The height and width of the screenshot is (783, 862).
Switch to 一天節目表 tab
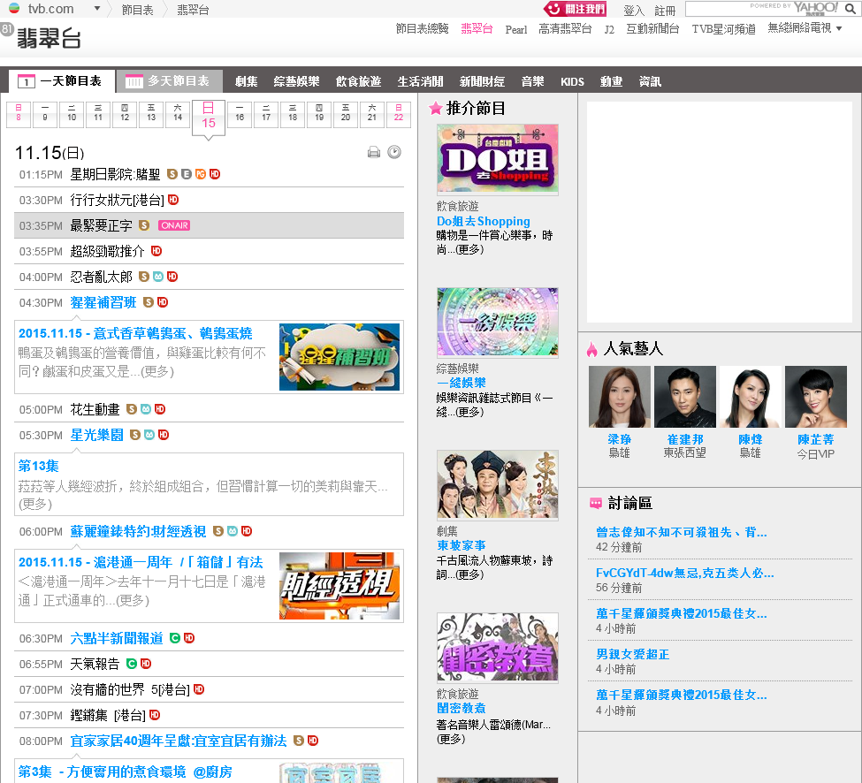tap(62, 81)
